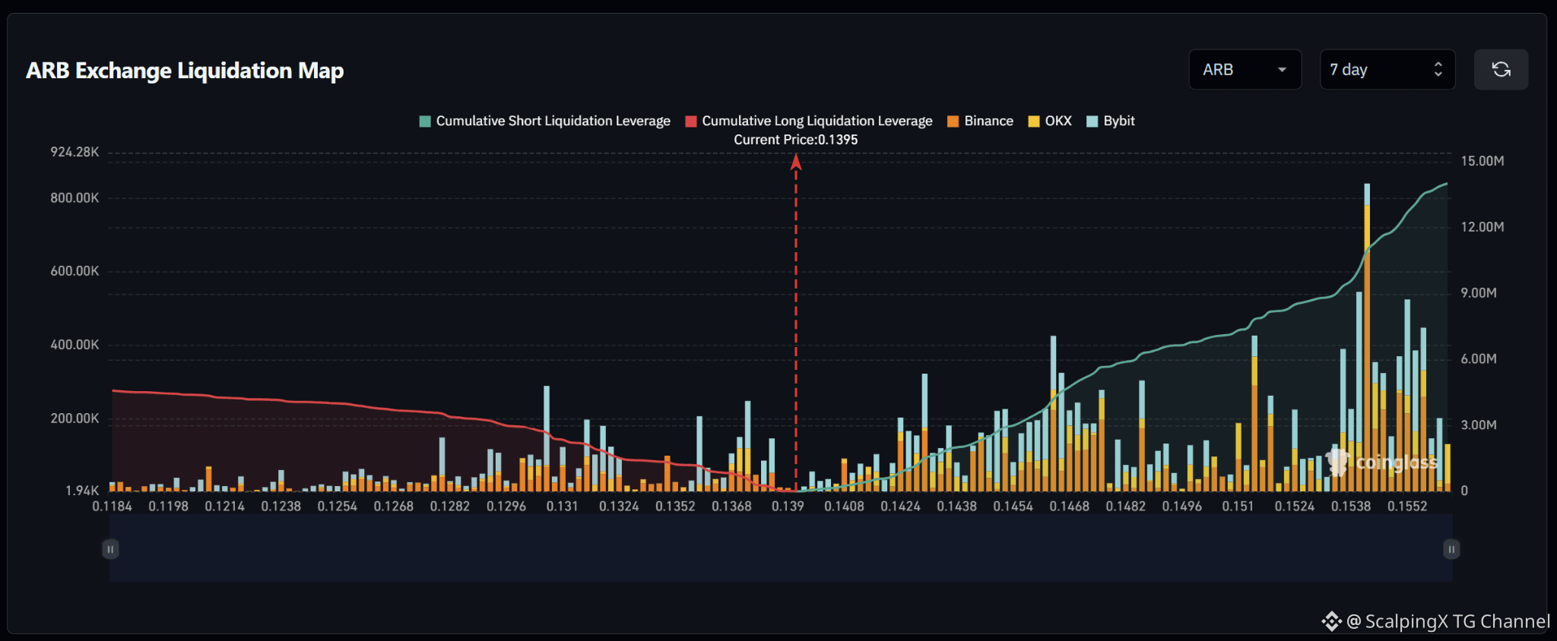Image resolution: width=1557 pixels, height=641 pixels.
Task: Click the red current price arrow marker
Action: (796, 162)
